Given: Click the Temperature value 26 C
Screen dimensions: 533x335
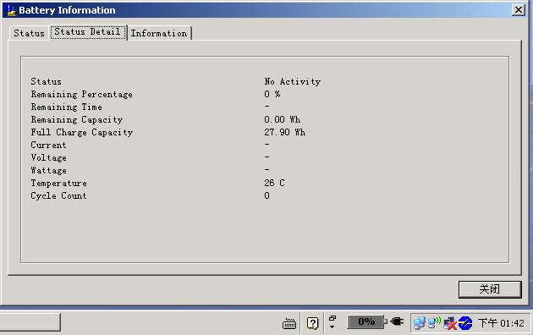Looking at the screenshot, I should pyautogui.click(x=274, y=183).
